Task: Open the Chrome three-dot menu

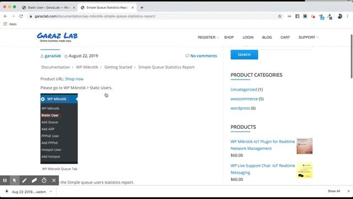Action: pyautogui.click(x=347, y=16)
